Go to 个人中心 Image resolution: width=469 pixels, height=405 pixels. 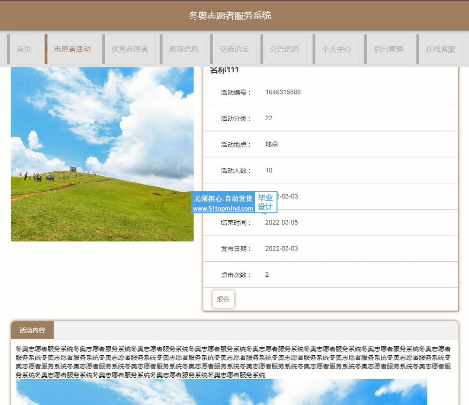click(x=336, y=49)
